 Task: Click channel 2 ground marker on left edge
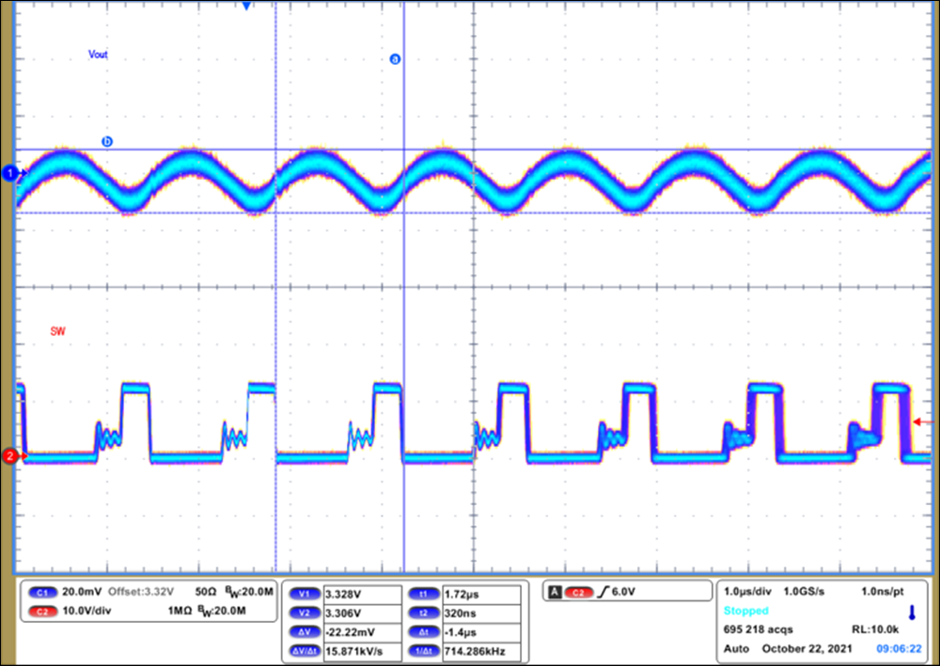pos(8,455)
